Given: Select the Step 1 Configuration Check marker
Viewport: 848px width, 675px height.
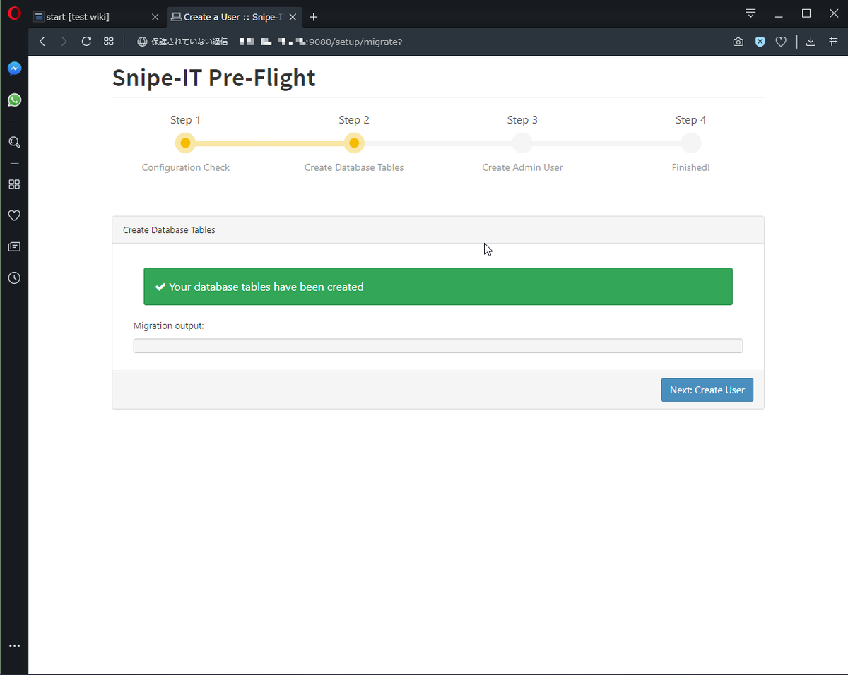Looking at the screenshot, I should coord(185,143).
